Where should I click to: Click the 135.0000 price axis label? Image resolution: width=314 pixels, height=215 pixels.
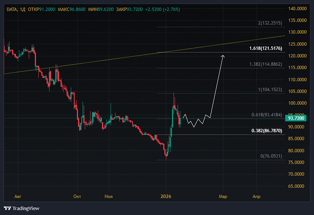tap(297, 20)
